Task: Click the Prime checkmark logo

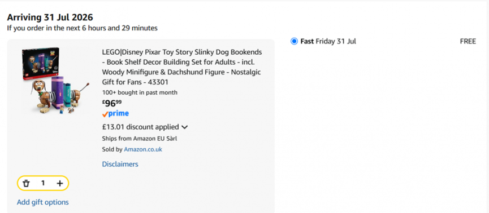Action: (x=115, y=114)
